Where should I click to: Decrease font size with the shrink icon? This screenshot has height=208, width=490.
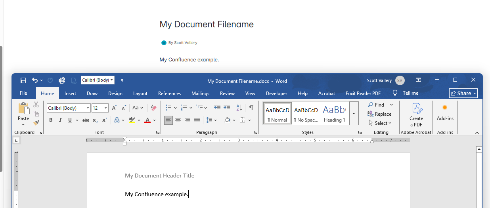(124, 108)
